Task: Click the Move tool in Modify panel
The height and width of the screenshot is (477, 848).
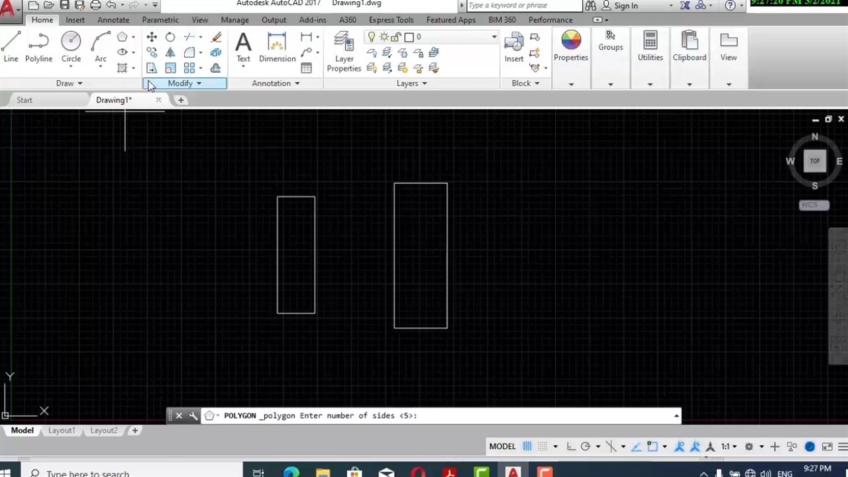Action: pos(152,37)
